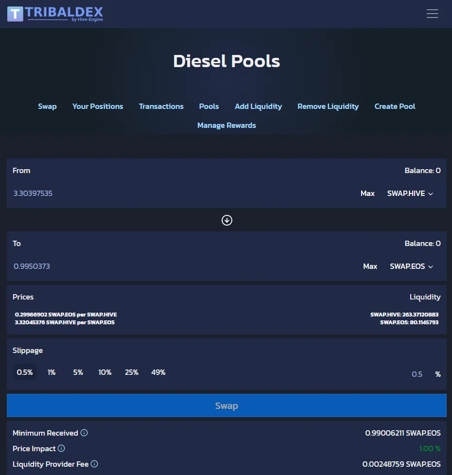Go to Add Liquidity tab
The height and width of the screenshot is (475, 452).
258,106
